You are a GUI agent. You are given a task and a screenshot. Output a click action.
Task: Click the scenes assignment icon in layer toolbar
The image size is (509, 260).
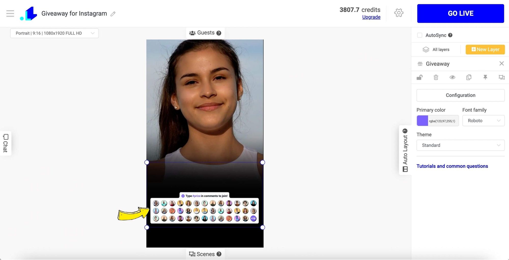coord(502,77)
